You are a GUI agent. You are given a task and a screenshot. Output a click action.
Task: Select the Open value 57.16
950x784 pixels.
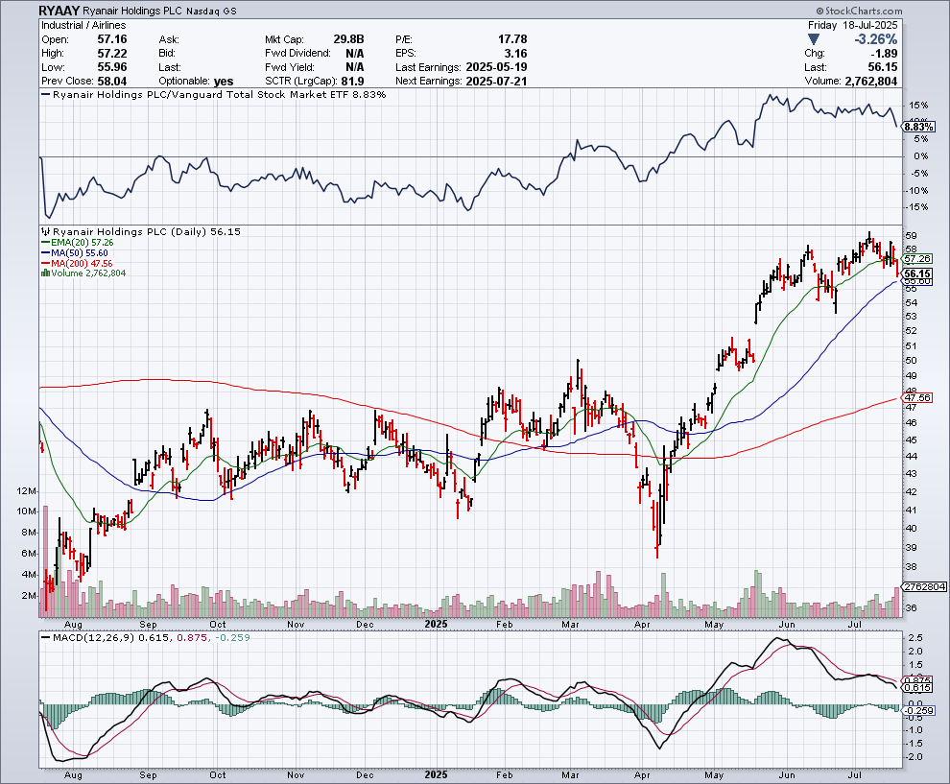click(112, 39)
